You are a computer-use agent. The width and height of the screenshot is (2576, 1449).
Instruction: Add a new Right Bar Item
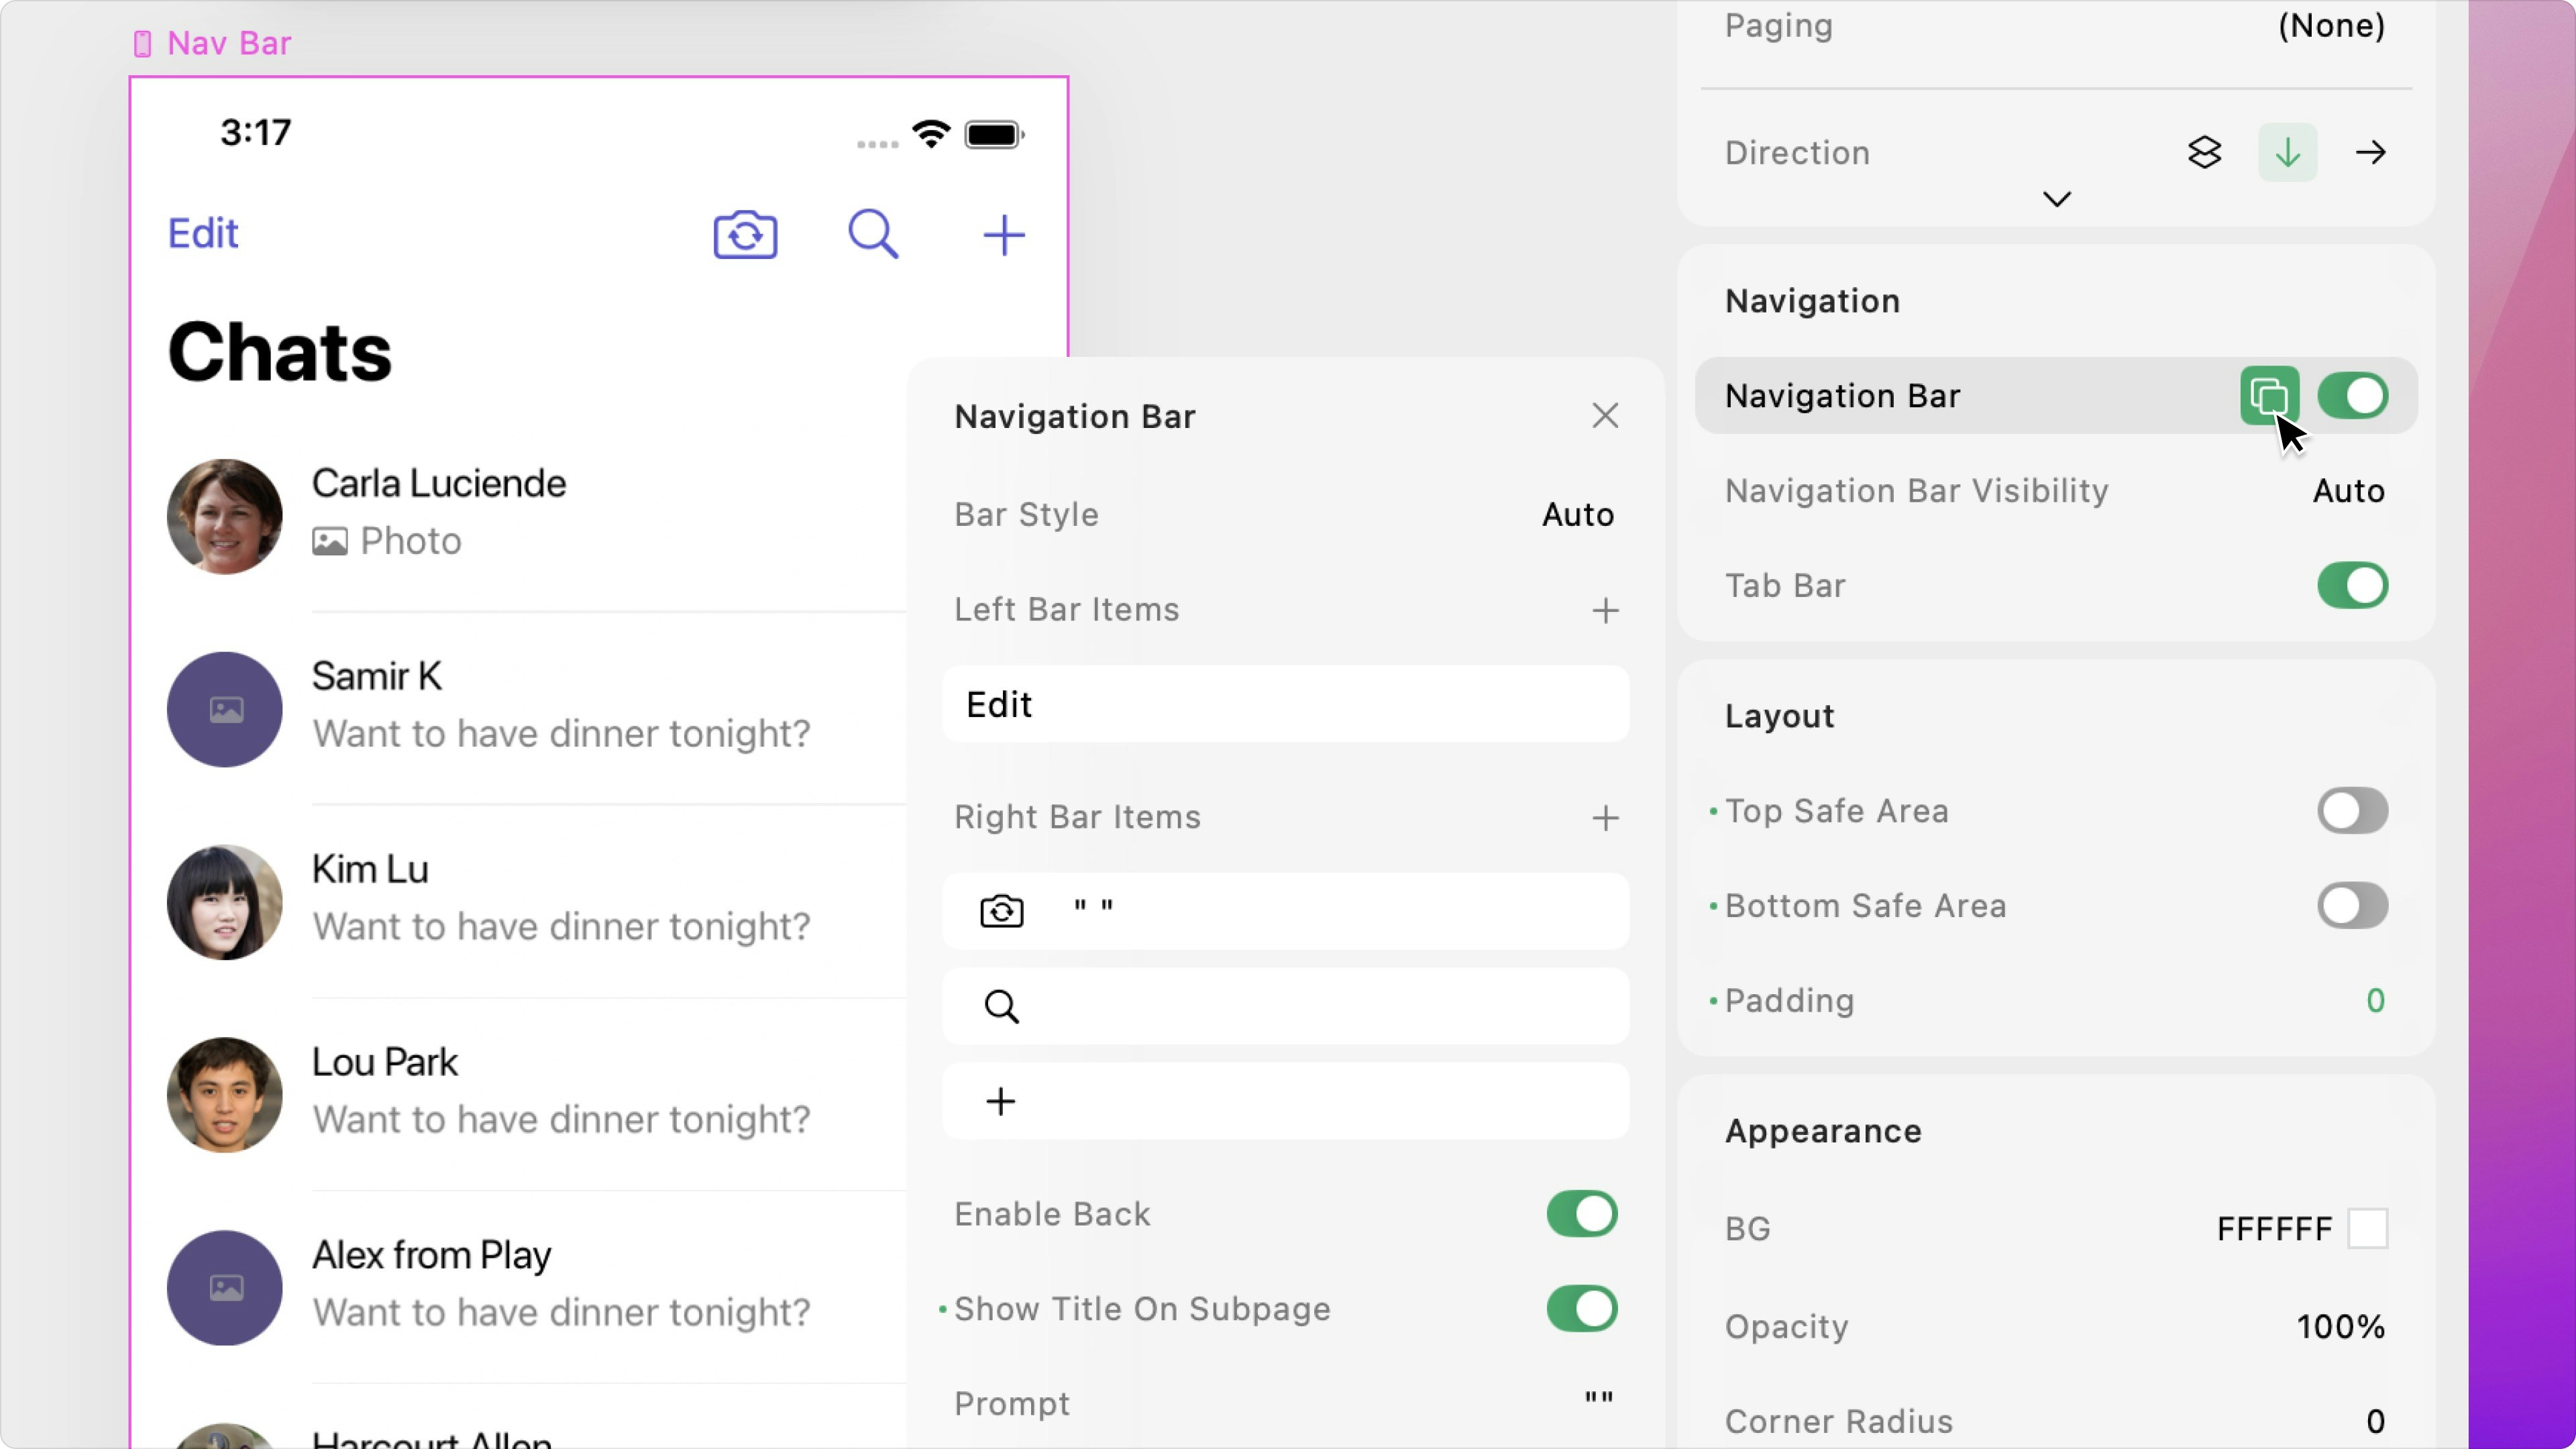pos(1605,818)
